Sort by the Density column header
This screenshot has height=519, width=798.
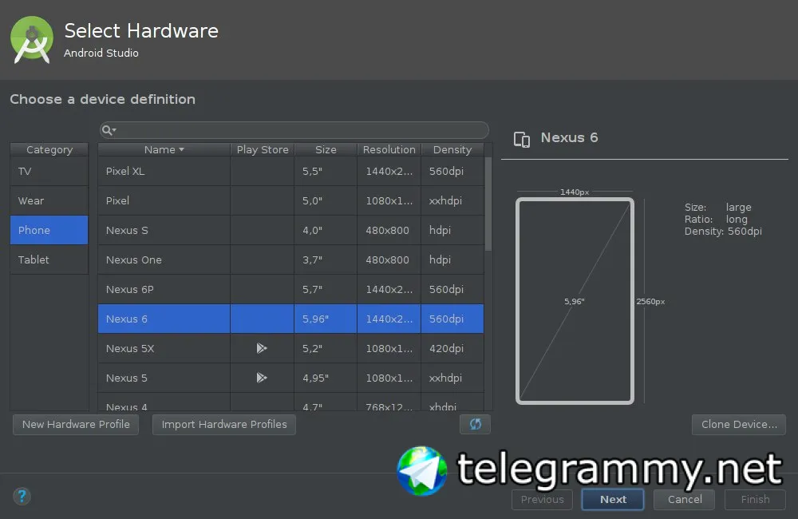[x=452, y=150]
